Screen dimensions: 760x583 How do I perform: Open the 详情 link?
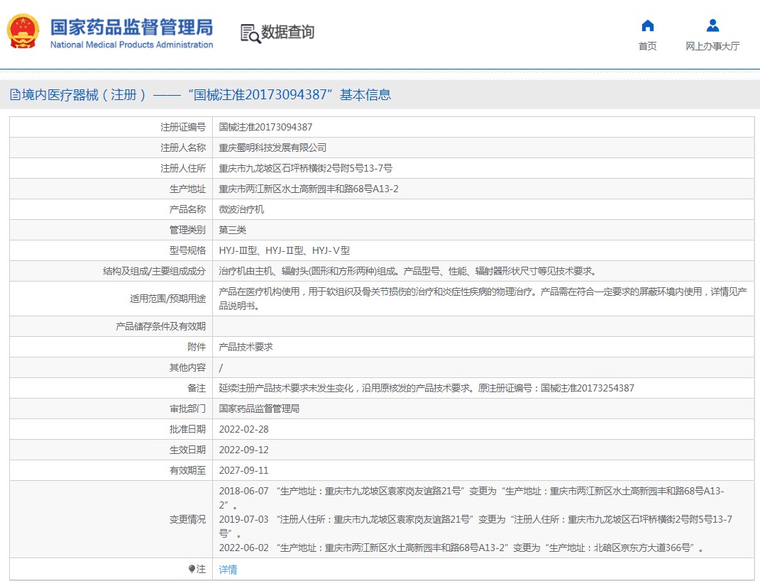coord(228,570)
